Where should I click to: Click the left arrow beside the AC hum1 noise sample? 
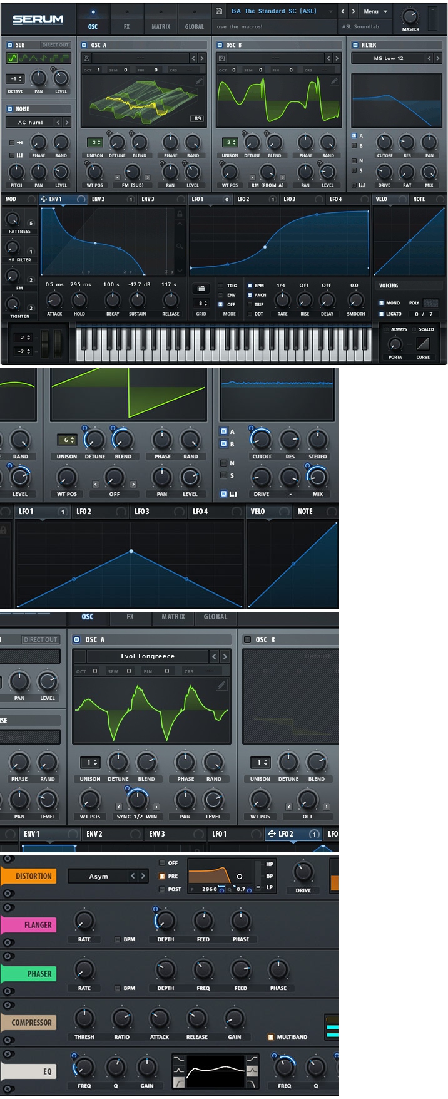[58, 122]
